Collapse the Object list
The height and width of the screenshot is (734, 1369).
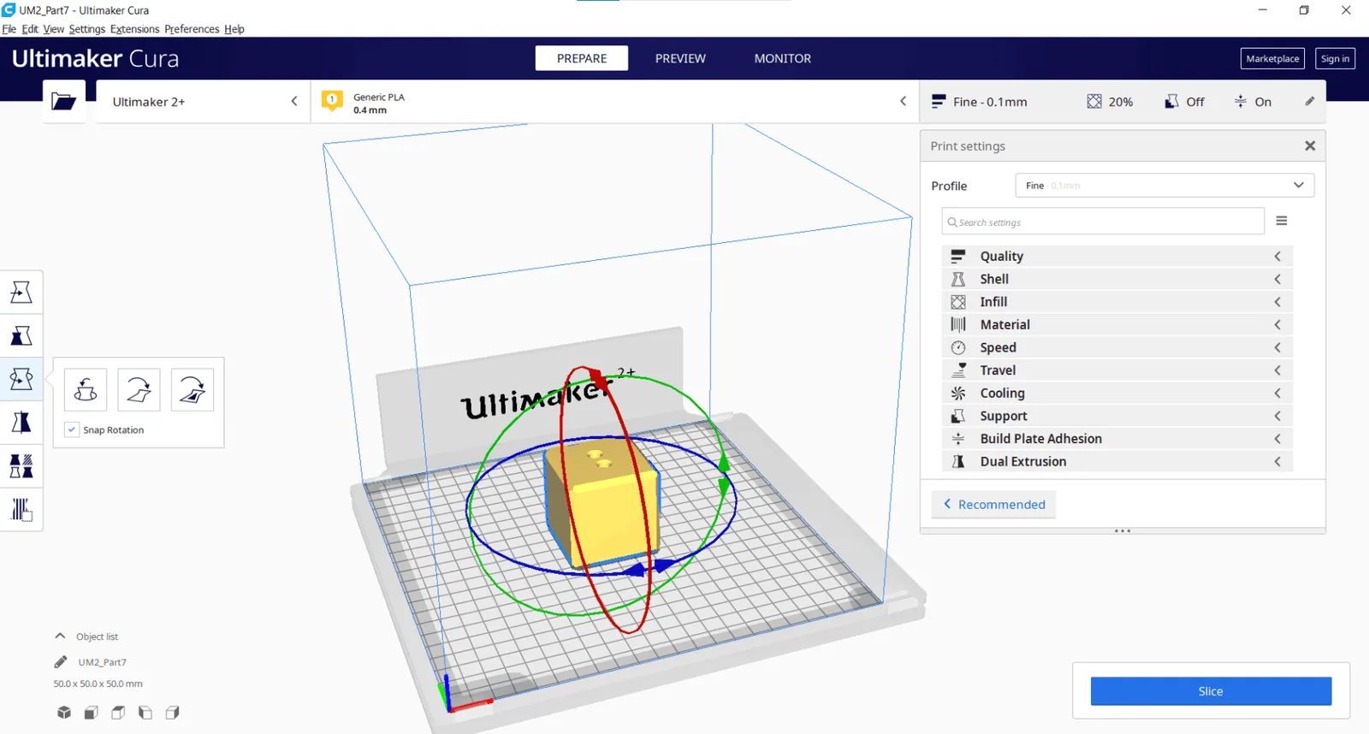pyautogui.click(x=60, y=636)
